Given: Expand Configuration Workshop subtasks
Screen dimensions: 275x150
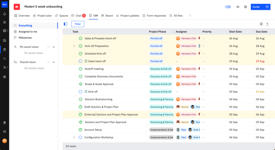Looking at the screenshot, I should [74, 137].
